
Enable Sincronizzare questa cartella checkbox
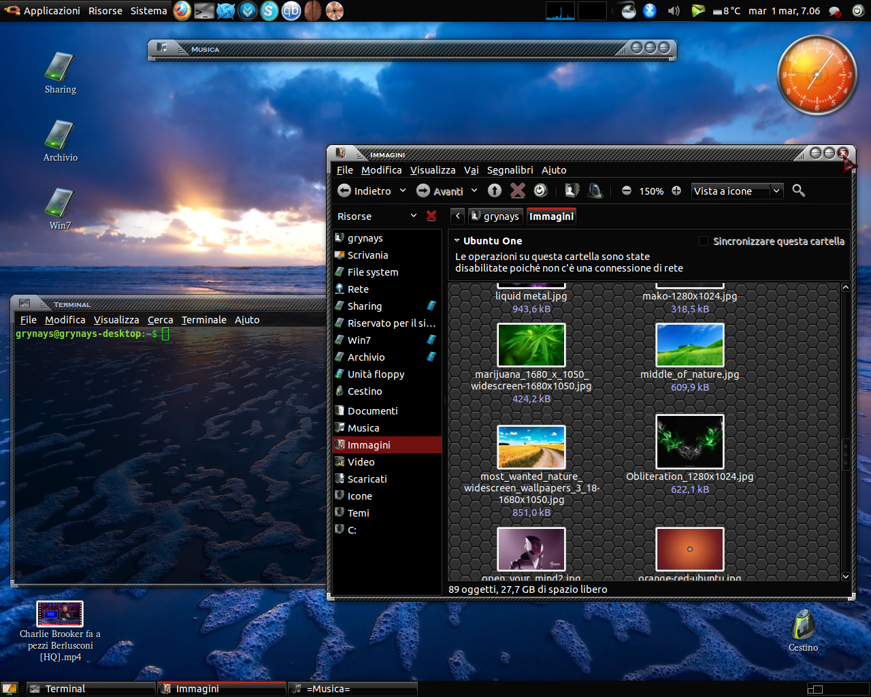tap(704, 241)
